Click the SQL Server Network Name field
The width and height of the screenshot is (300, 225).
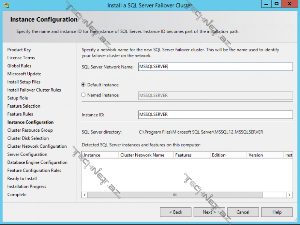pos(215,67)
